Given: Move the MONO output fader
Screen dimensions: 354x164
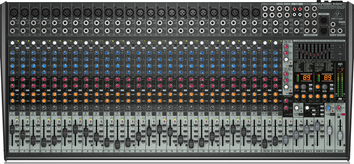Looking at the screenshot, I should 330,130.
